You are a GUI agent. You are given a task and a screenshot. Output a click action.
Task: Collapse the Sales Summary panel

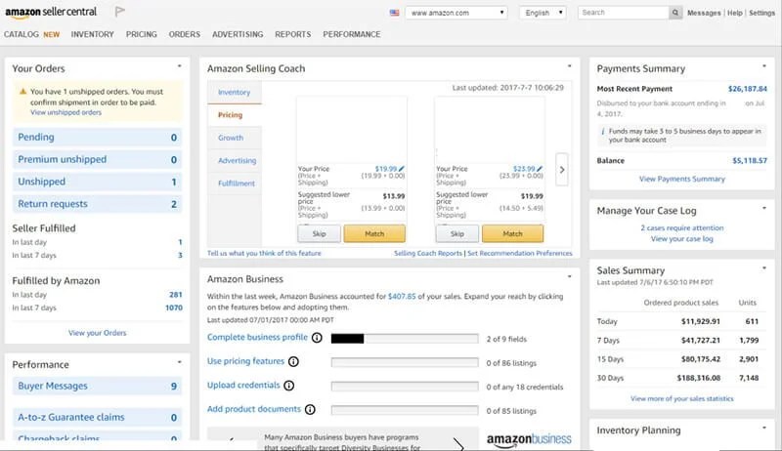pos(764,267)
